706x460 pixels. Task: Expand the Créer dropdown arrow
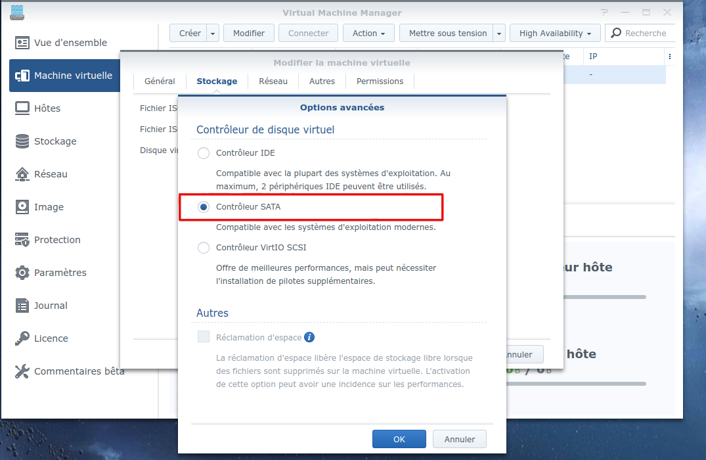(213, 34)
